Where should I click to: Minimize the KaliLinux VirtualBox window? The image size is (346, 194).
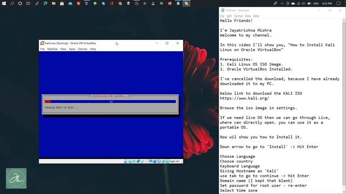coord(157,43)
